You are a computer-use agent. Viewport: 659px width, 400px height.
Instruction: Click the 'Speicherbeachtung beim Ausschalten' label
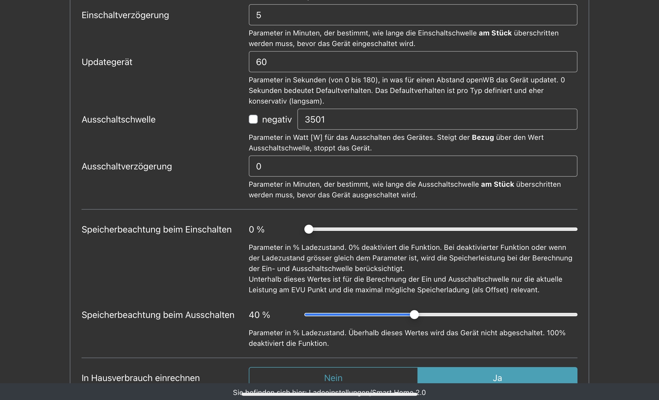[158, 315]
